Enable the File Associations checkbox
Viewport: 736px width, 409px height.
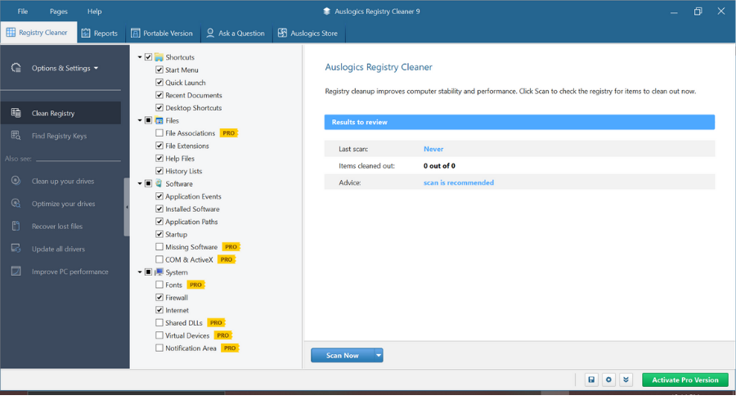tap(159, 133)
